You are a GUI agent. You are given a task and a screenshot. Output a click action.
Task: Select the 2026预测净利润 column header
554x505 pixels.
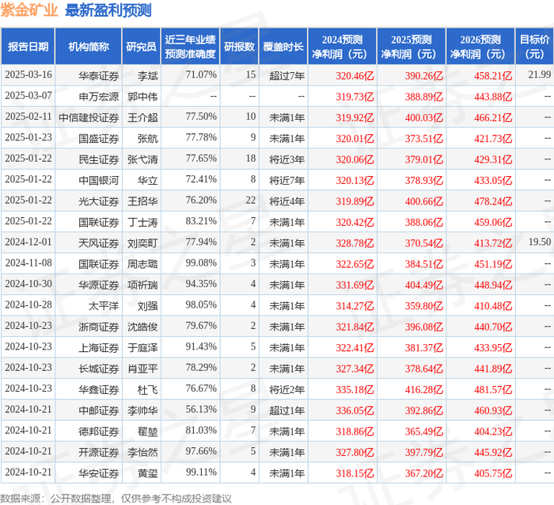point(480,47)
